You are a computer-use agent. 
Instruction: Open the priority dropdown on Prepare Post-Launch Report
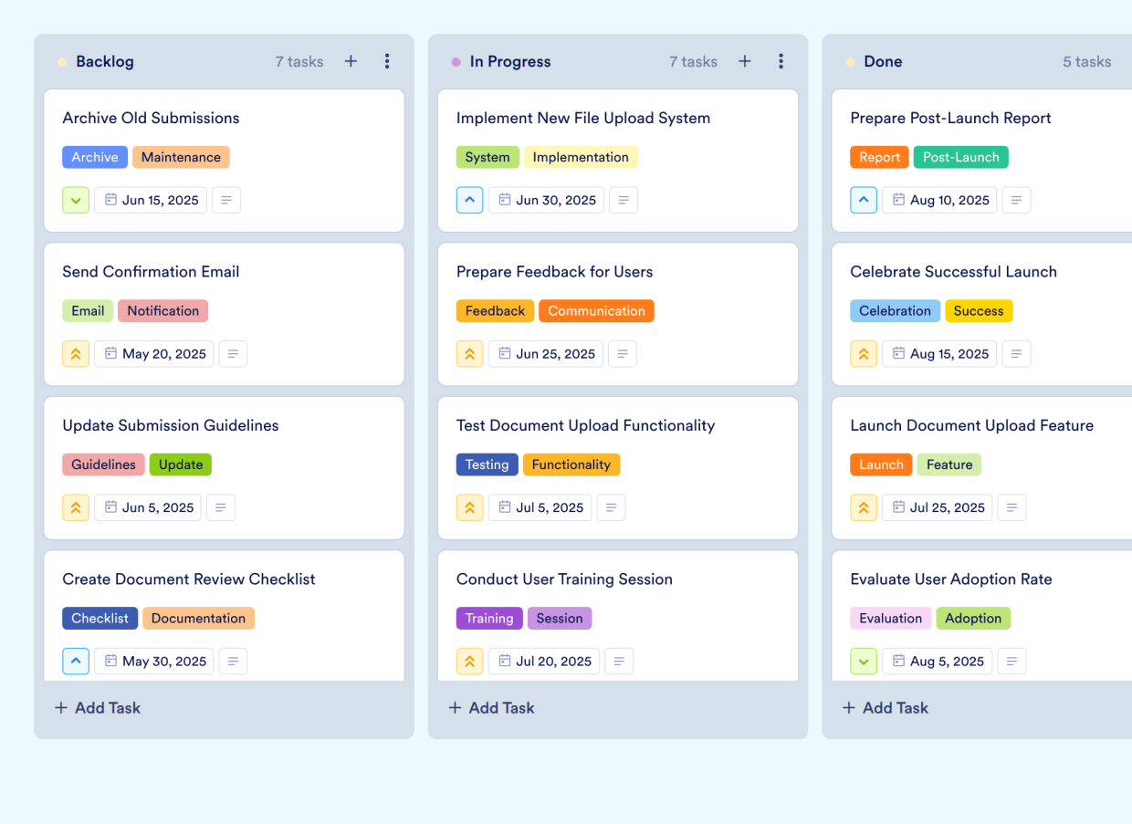tap(864, 200)
